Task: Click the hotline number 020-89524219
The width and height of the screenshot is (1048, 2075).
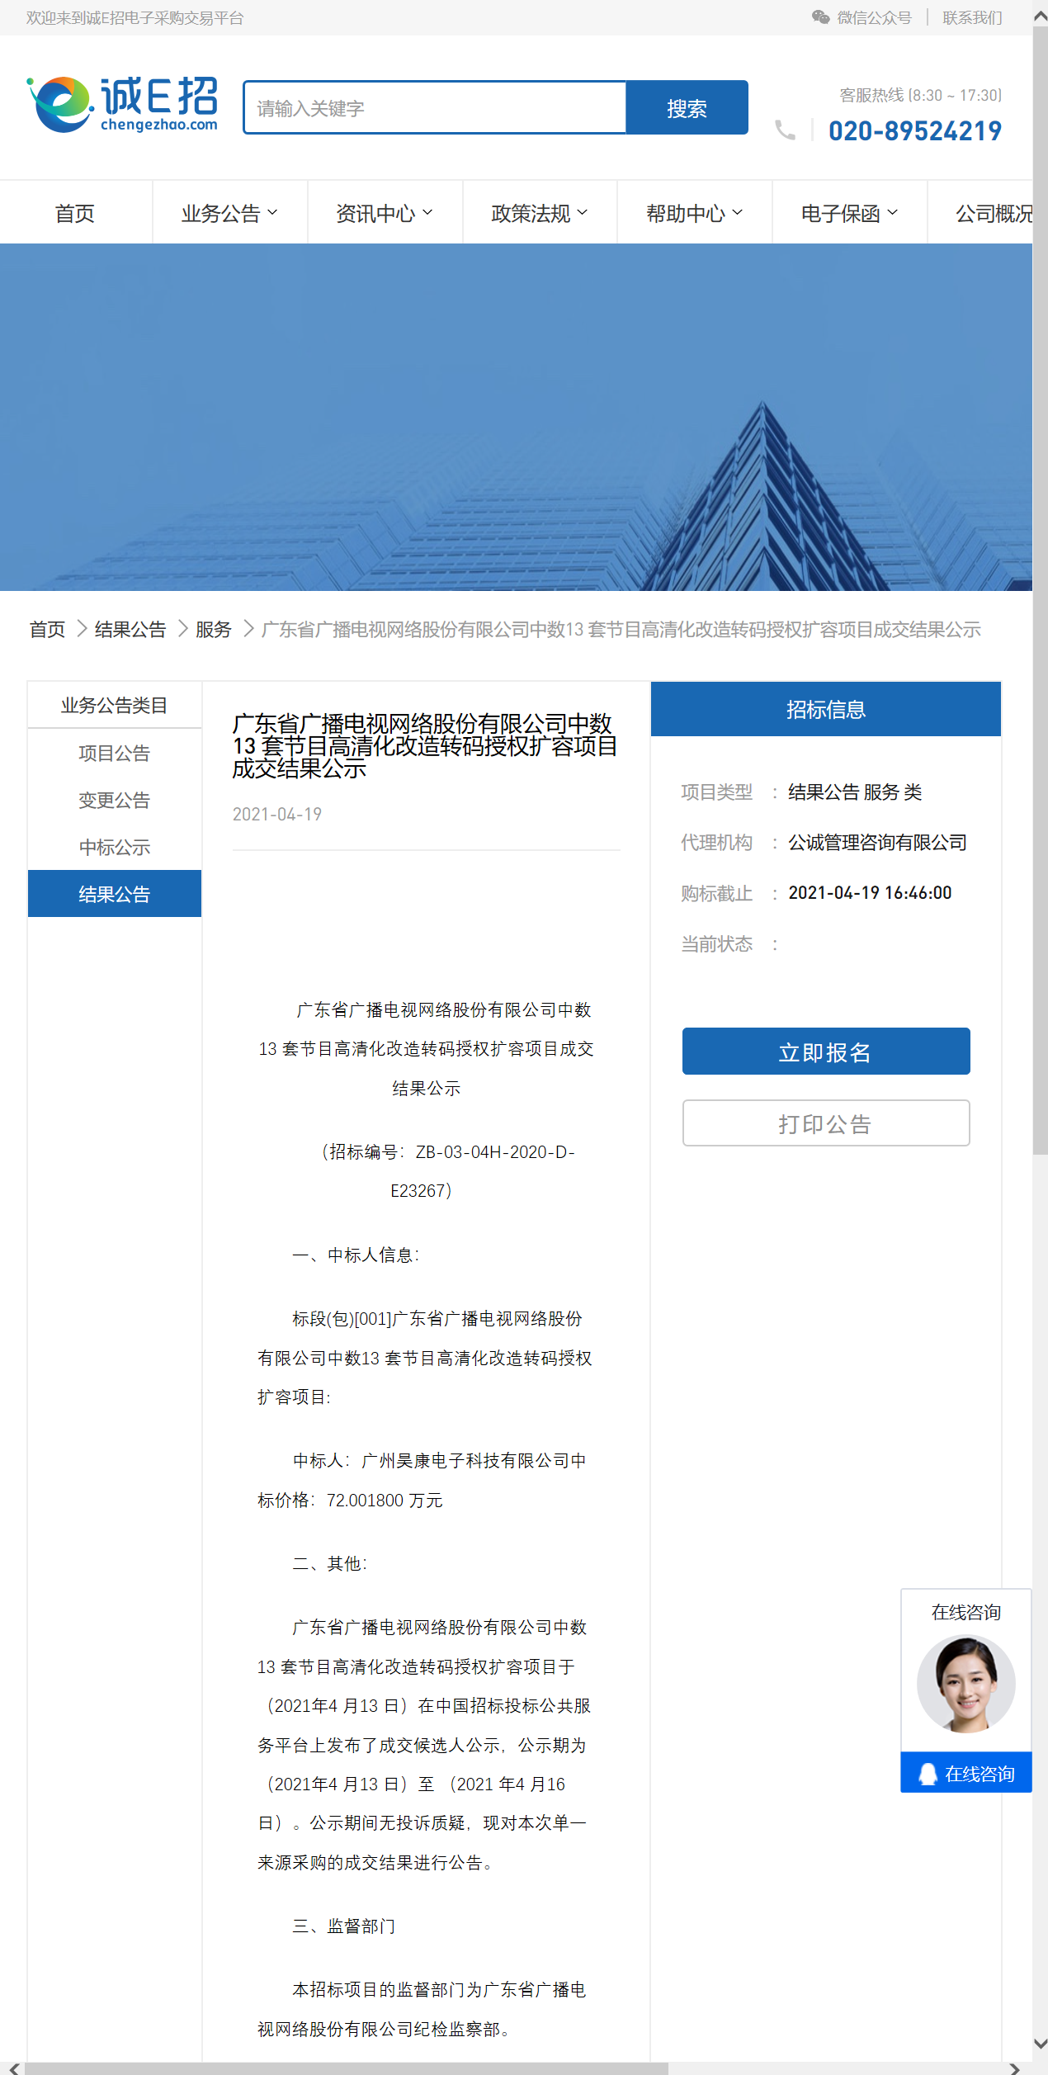Action: (915, 131)
